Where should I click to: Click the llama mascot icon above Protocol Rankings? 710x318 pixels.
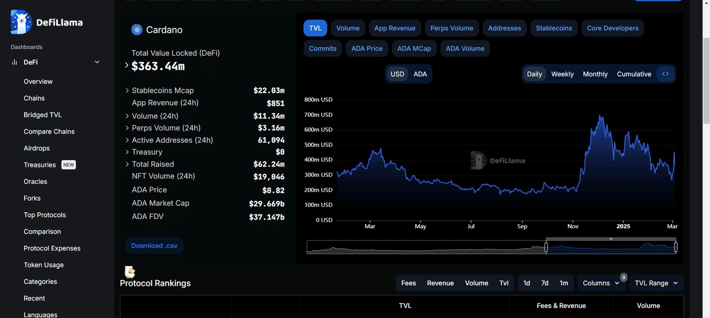click(130, 272)
